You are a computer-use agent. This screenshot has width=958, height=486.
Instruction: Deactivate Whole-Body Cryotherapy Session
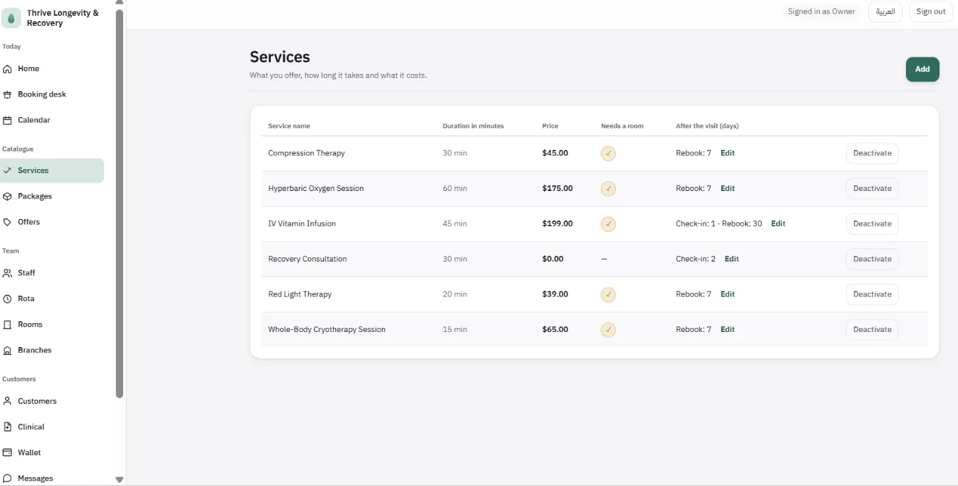coord(872,329)
